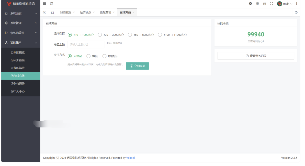This screenshot has height=166, width=305.
Task: Focus the 充值金额 input field
Action: (86, 44)
